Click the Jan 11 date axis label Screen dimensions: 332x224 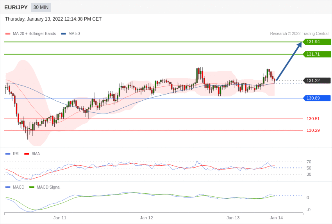60,218
